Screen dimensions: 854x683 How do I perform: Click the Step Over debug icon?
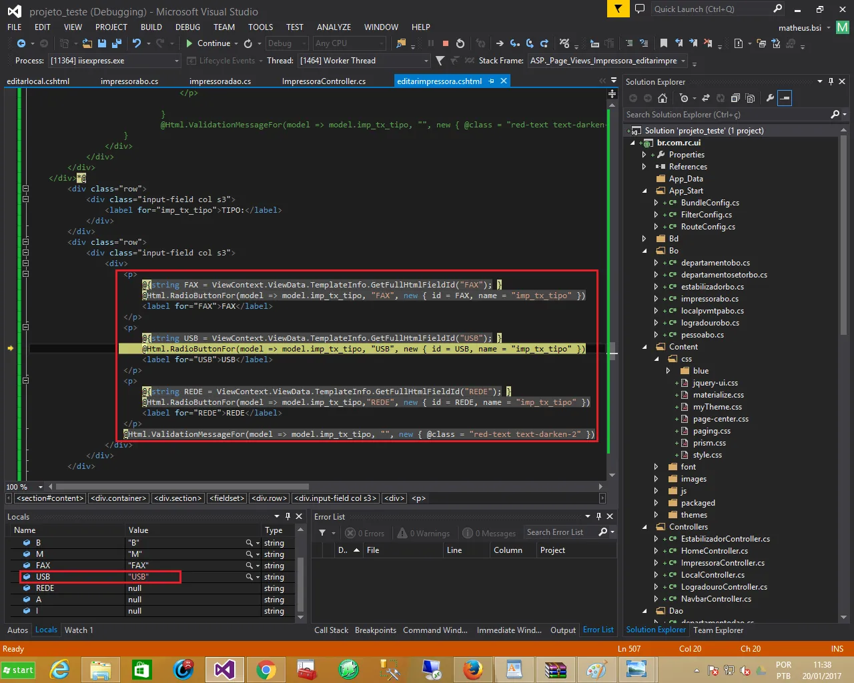pyautogui.click(x=530, y=43)
